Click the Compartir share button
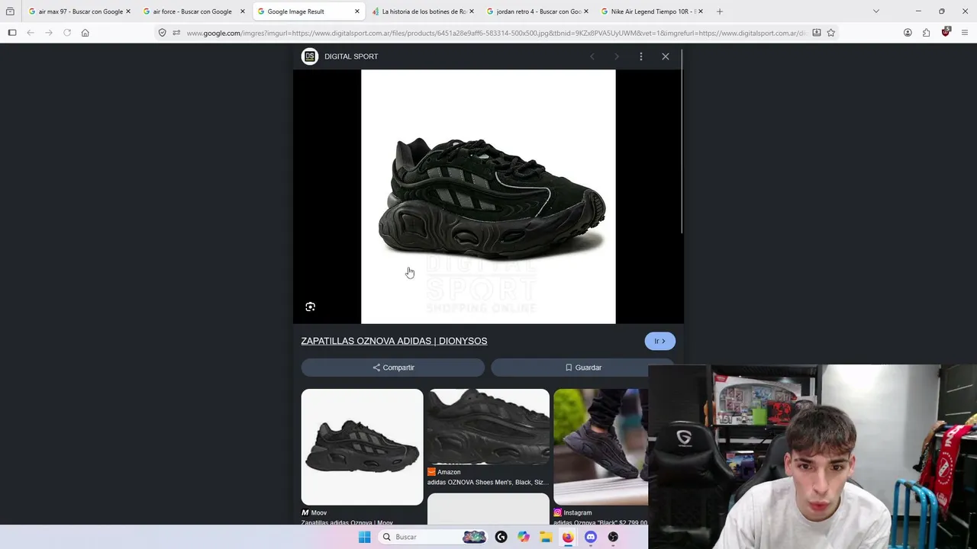Viewport: 977px width, 549px height. click(x=393, y=368)
